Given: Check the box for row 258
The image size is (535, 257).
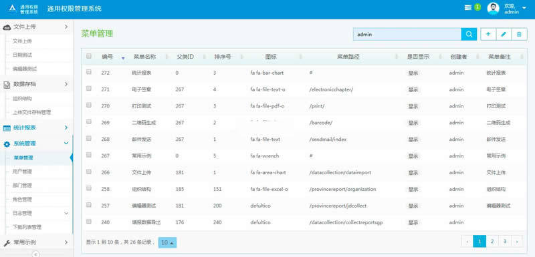Looking at the screenshot, I should point(89,188).
